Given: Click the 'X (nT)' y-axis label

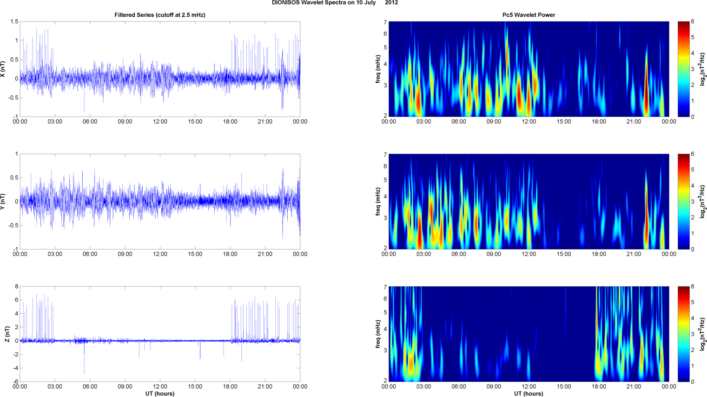Looking at the screenshot, I should [x=3, y=69].
